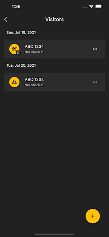Open the Jul 20 visitor card background area

point(55,82)
